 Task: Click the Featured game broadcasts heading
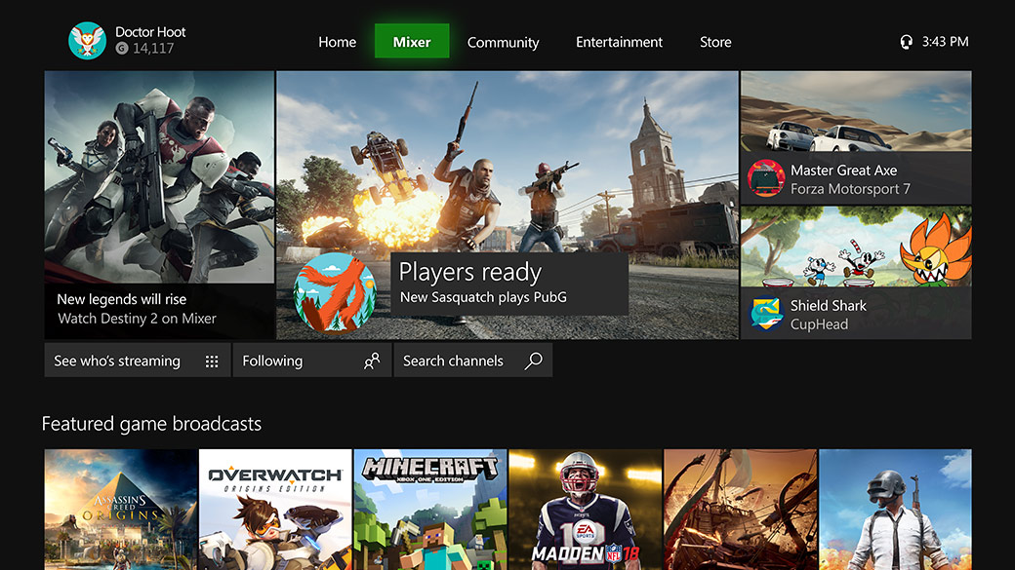tap(151, 424)
